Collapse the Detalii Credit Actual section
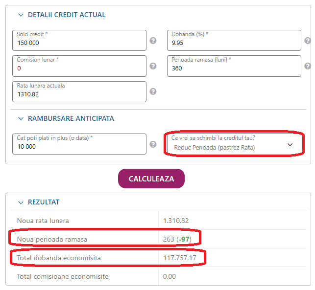315x290 pixels. [21, 15]
